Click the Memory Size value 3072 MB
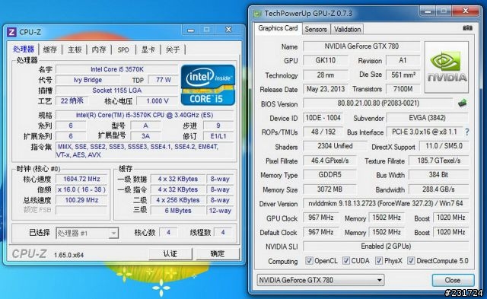Image resolution: width=487 pixels, height=299 pixels. (x=329, y=189)
